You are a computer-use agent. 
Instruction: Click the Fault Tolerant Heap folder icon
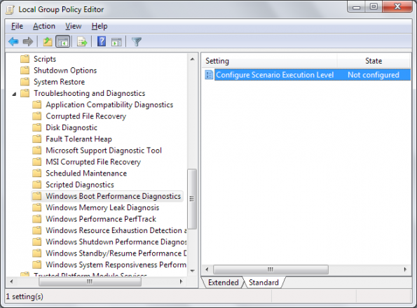click(x=36, y=139)
